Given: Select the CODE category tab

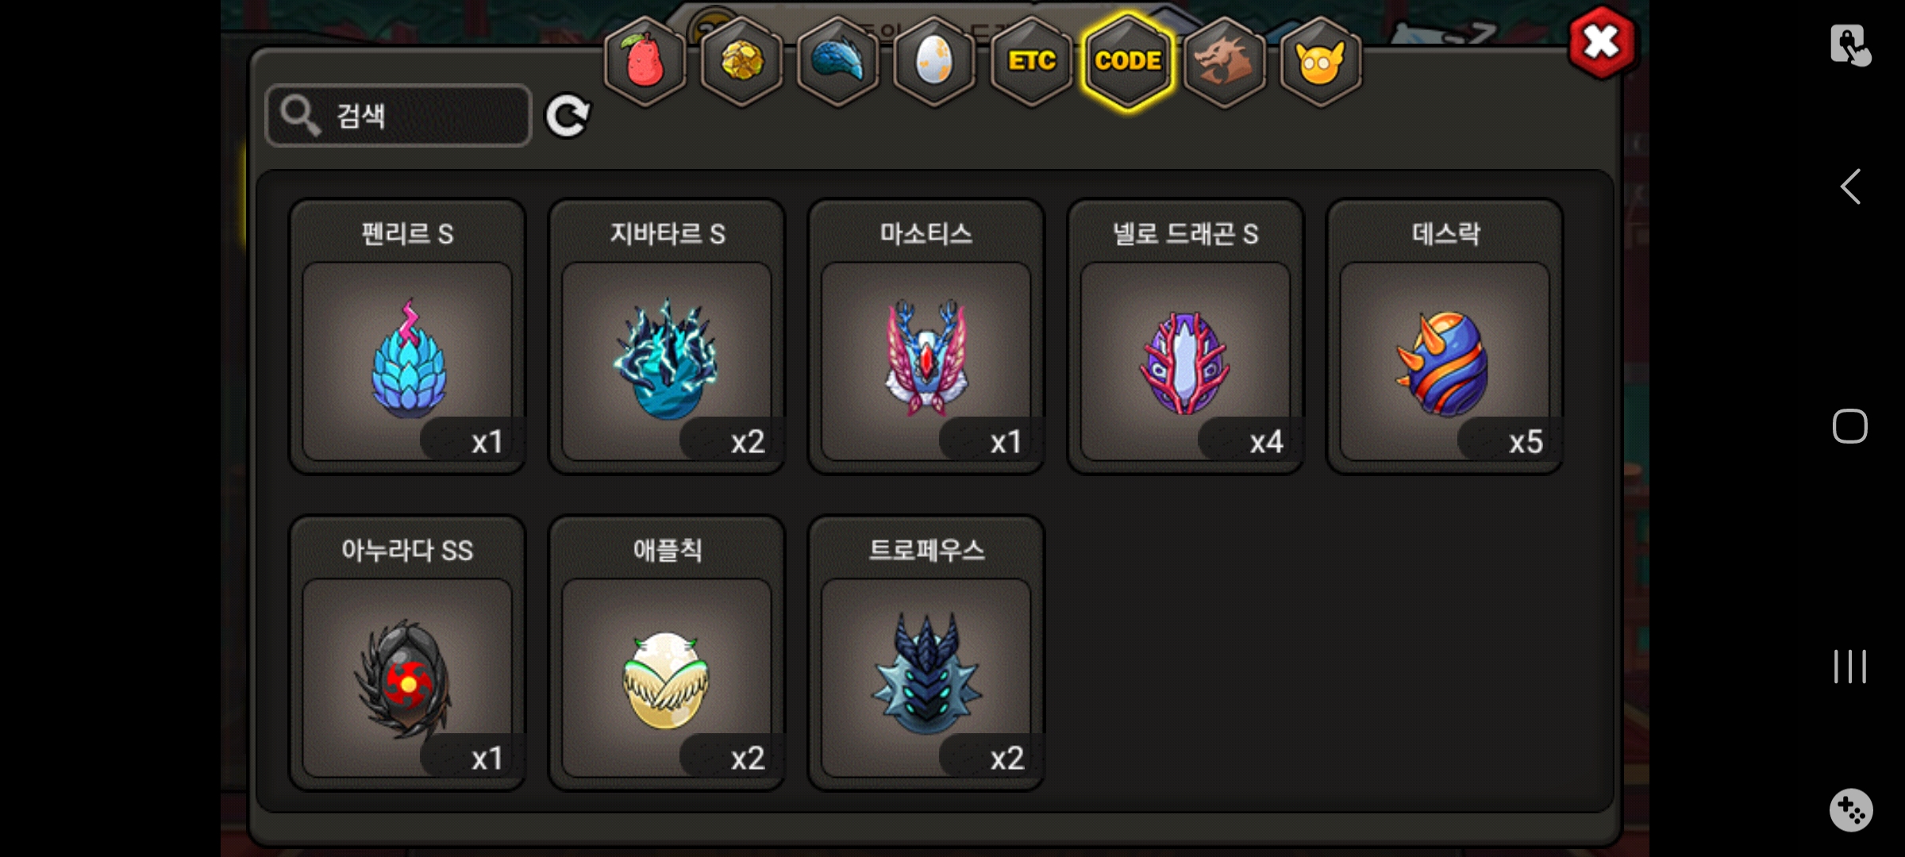Looking at the screenshot, I should 1128,61.
